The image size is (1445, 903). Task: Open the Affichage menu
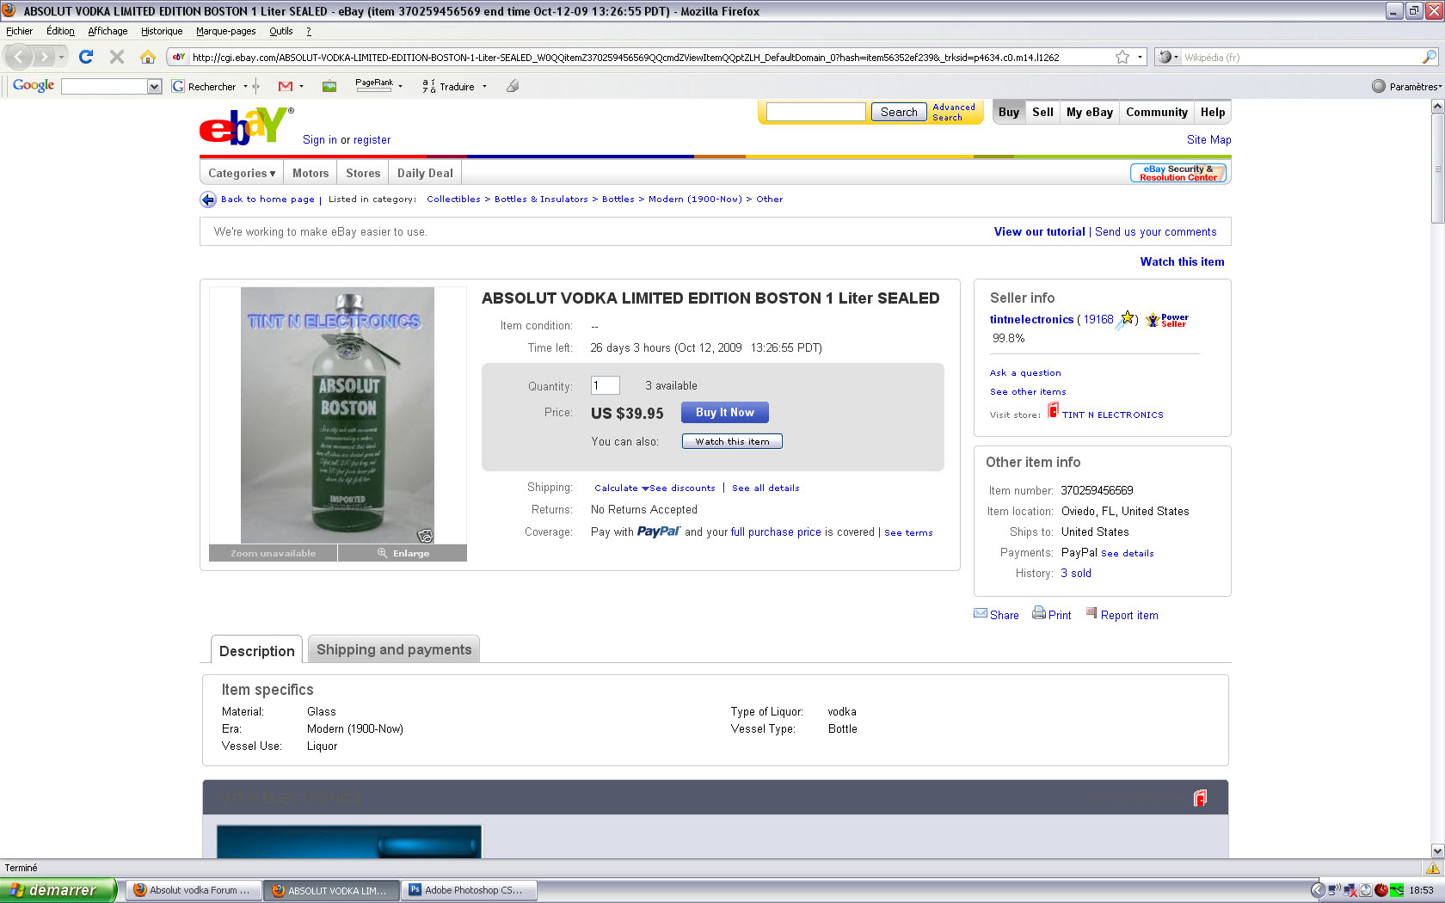click(x=108, y=31)
